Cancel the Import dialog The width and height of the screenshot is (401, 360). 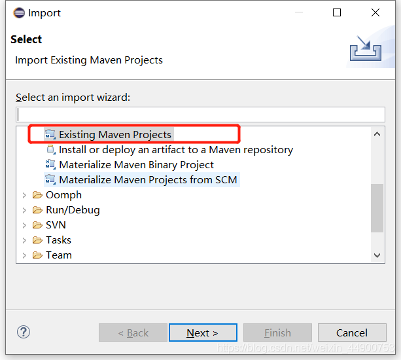[x=352, y=333]
